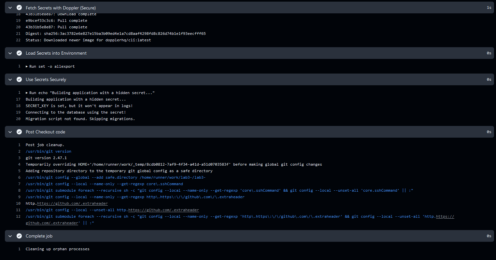Click the 'Load Secrets into Environment' step title
The image size is (496, 260).
coord(56,53)
